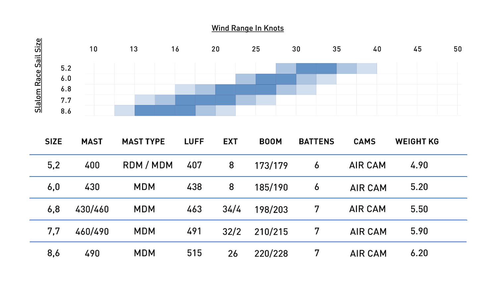Select the 50 knots axis label
This screenshot has width=497, height=285.
point(458,49)
